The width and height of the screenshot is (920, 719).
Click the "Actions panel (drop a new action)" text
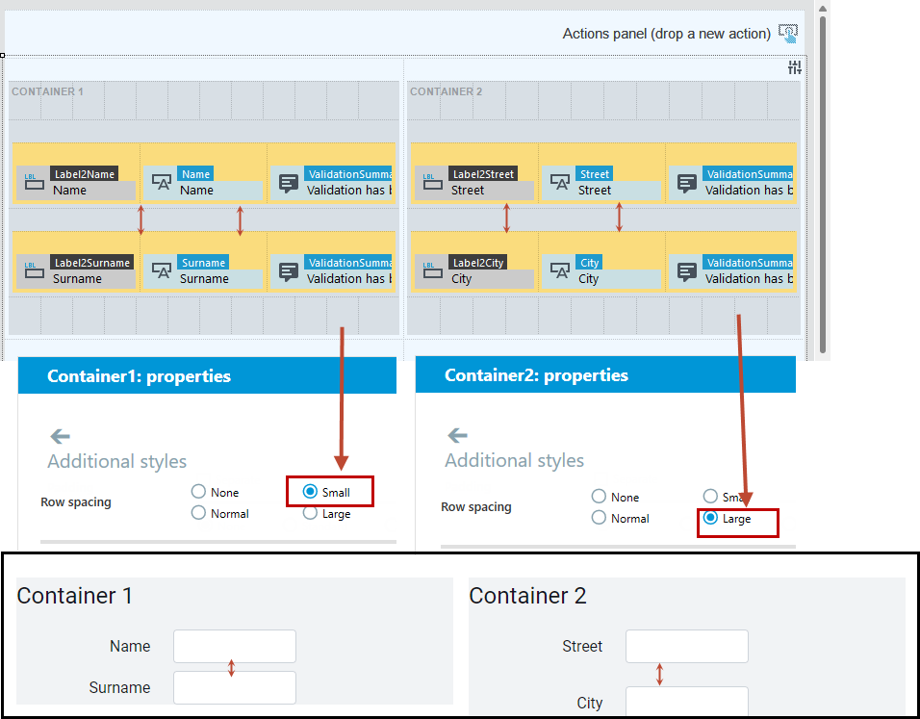click(667, 34)
